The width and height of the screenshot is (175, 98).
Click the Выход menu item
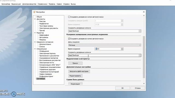[73, 4]
